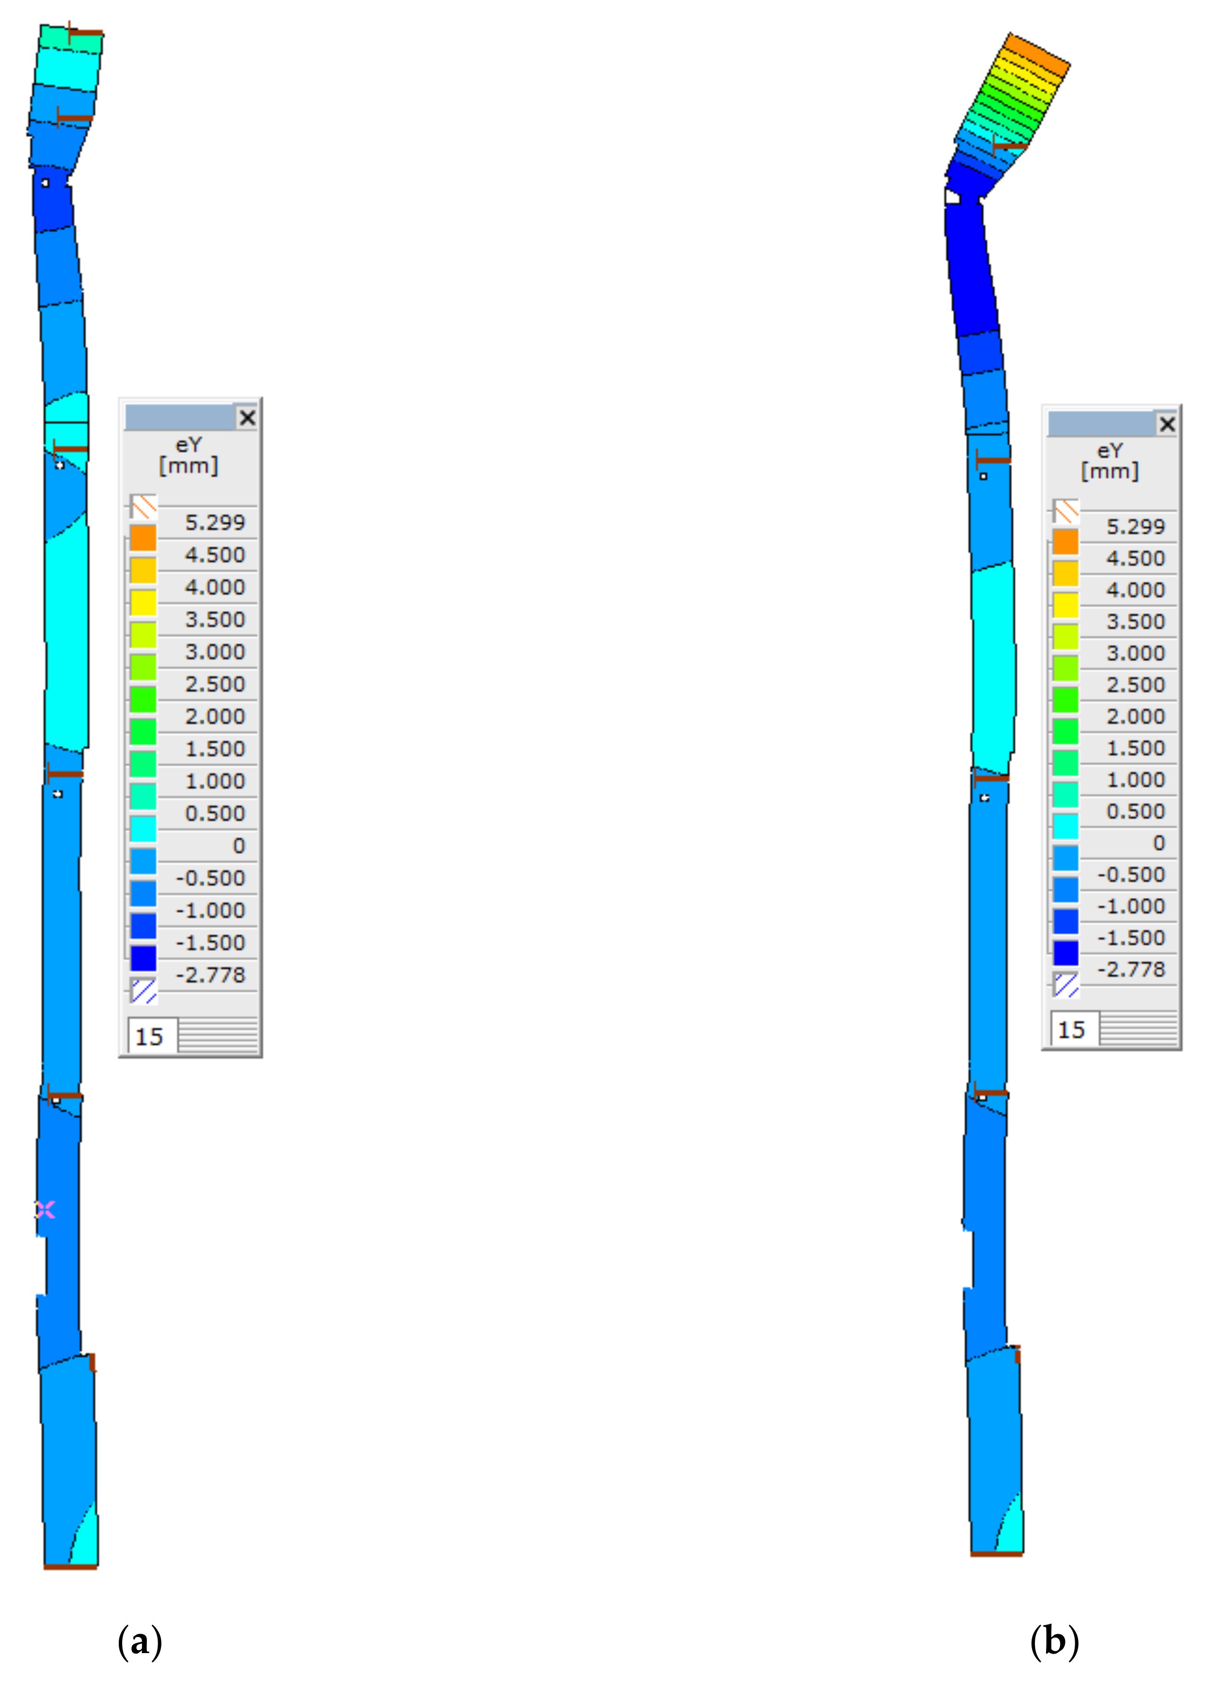Viewport: 1206px width, 1687px height.
Task: Click blue hatched under-range swatch in legend (a)
Action: (143, 990)
